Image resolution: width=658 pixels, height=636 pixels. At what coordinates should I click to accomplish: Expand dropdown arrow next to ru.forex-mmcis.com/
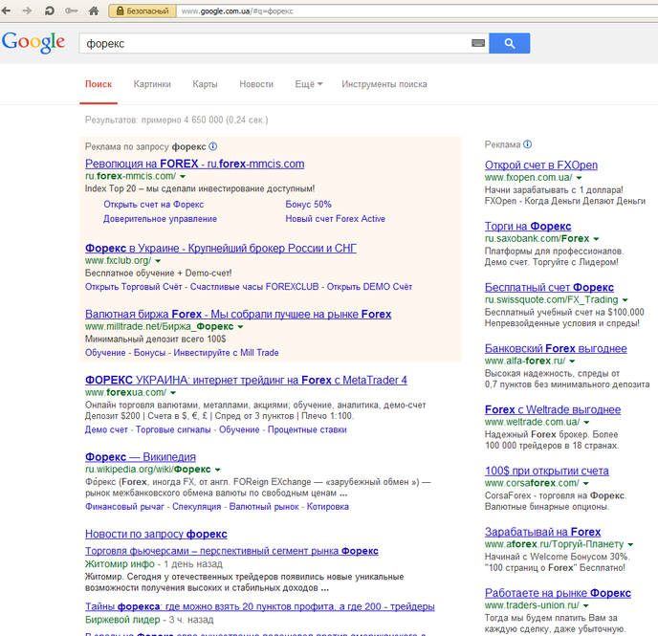click(x=183, y=177)
